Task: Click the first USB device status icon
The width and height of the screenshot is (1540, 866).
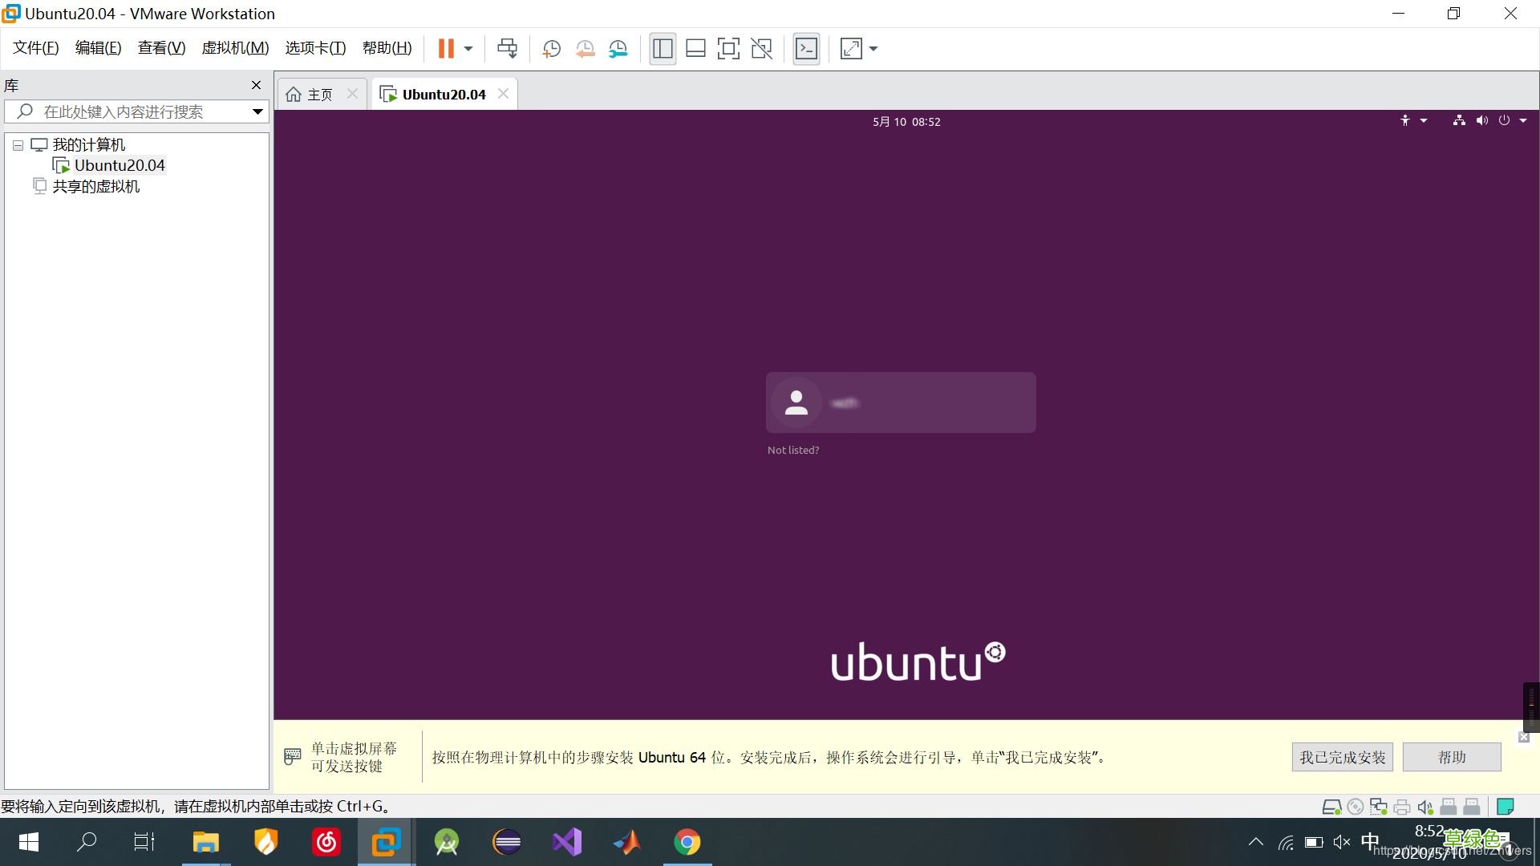Action: pos(1449,807)
